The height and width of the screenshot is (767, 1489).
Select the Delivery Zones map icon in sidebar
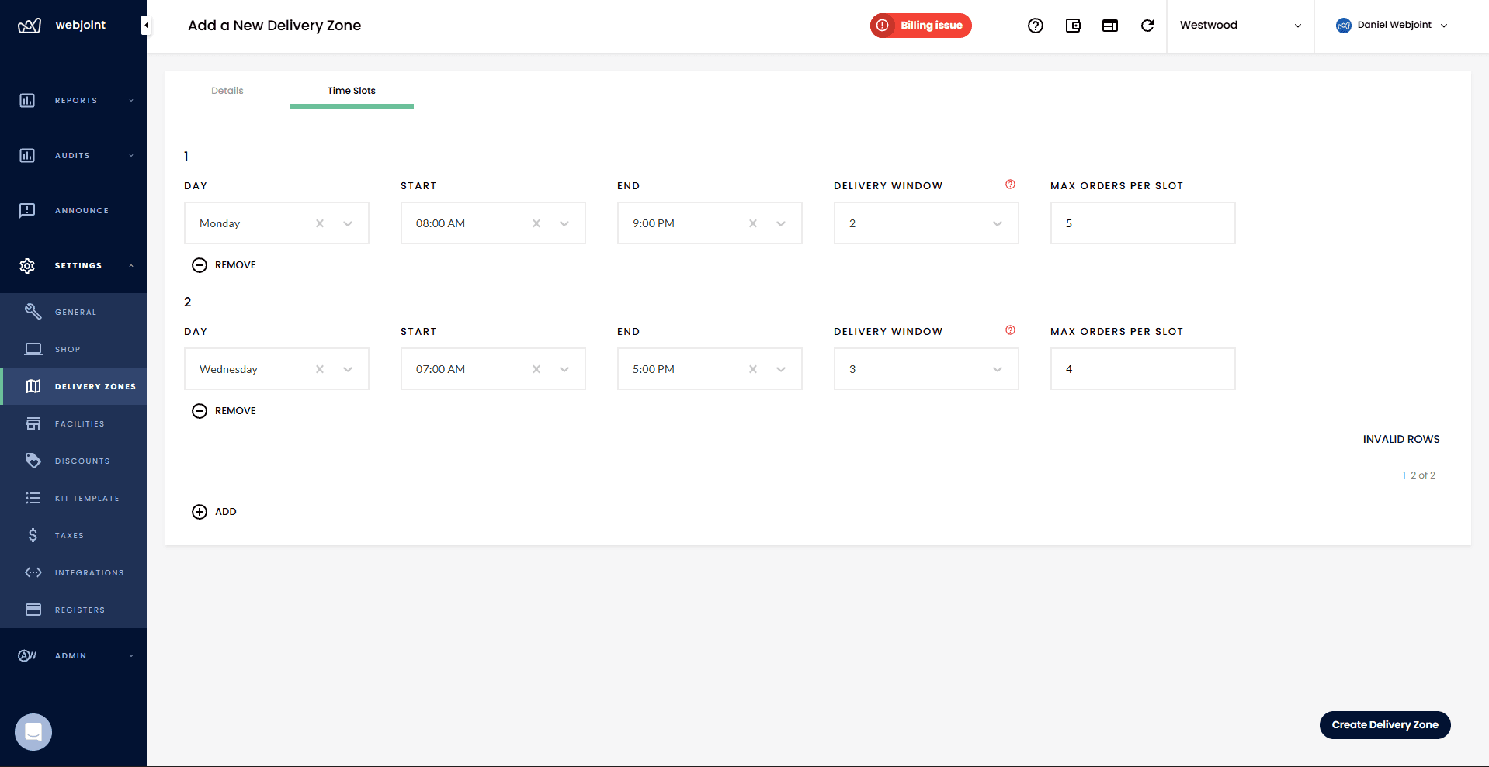33,386
